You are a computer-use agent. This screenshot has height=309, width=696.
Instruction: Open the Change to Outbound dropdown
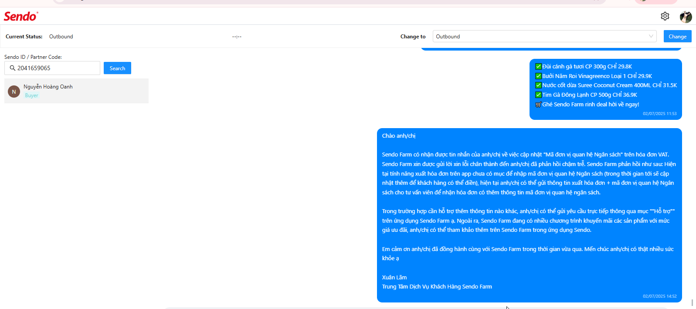click(x=544, y=36)
